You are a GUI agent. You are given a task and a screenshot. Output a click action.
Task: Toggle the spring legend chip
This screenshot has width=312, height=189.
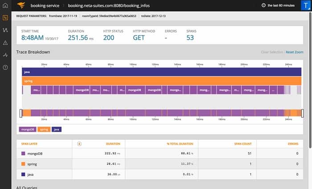(x=44, y=129)
